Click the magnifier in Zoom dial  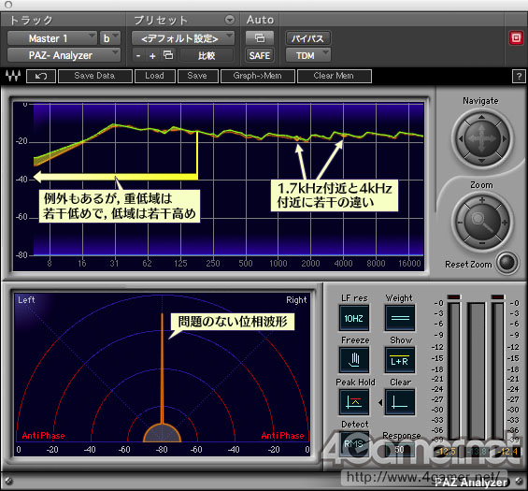click(x=482, y=222)
